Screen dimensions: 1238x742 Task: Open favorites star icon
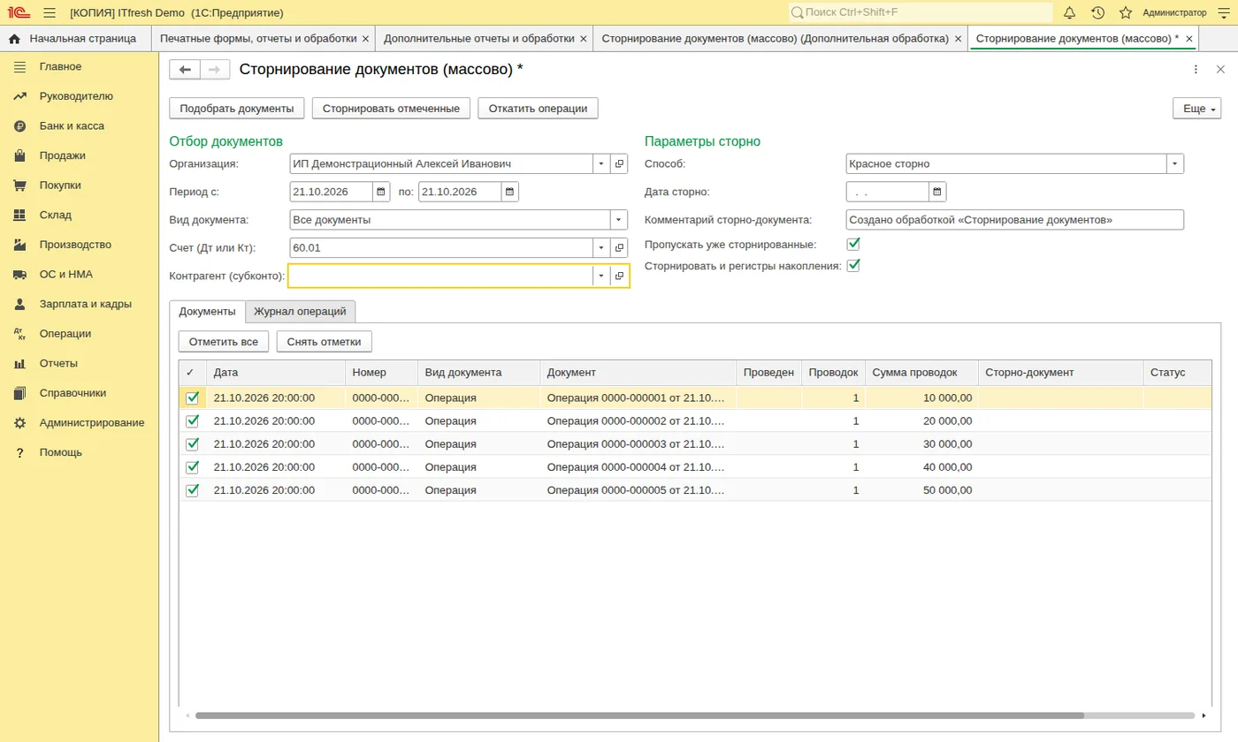(1126, 12)
